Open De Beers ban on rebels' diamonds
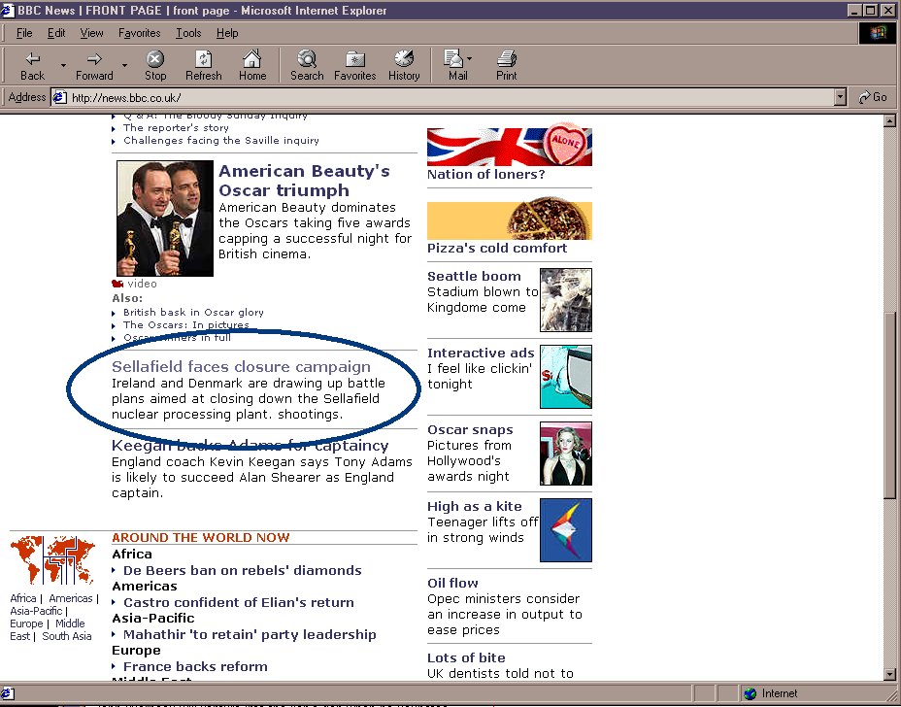Image resolution: width=901 pixels, height=707 pixels. pyautogui.click(x=243, y=570)
